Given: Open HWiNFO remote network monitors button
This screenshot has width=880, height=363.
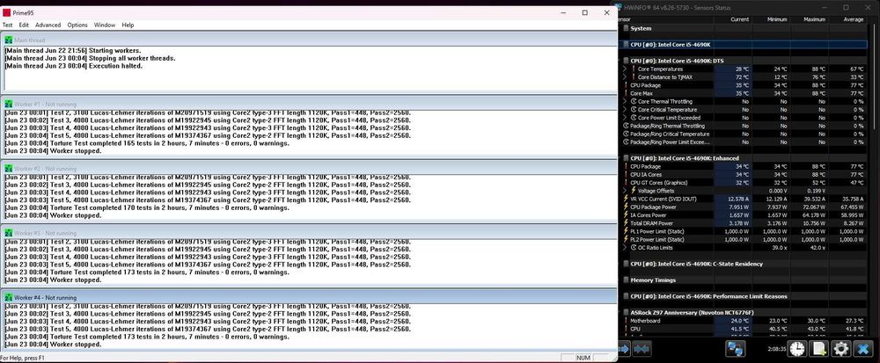Looking at the screenshot, I should (x=735, y=349).
